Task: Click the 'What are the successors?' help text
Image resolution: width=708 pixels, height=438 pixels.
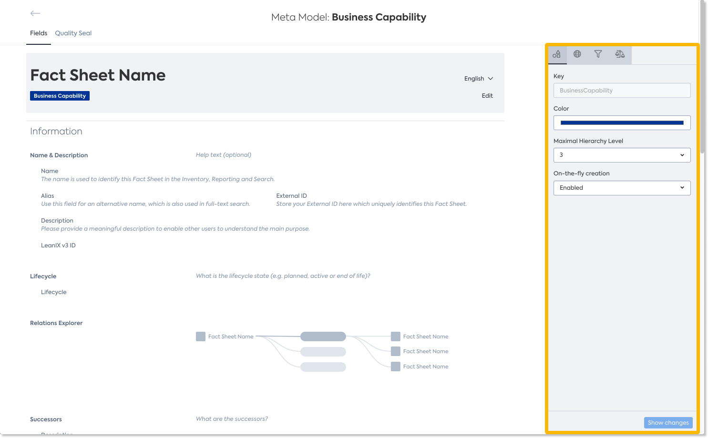Action: [232, 419]
